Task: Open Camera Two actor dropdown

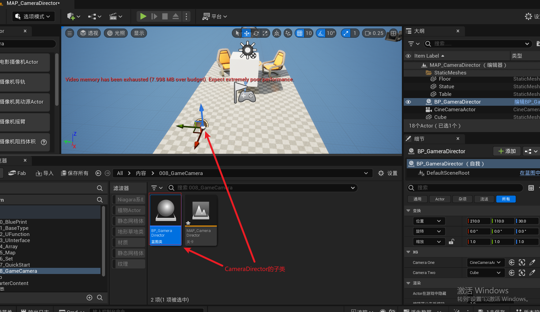Action: coord(485,272)
